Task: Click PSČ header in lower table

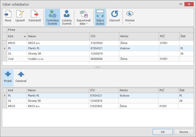Action: click(x=168, y=90)
